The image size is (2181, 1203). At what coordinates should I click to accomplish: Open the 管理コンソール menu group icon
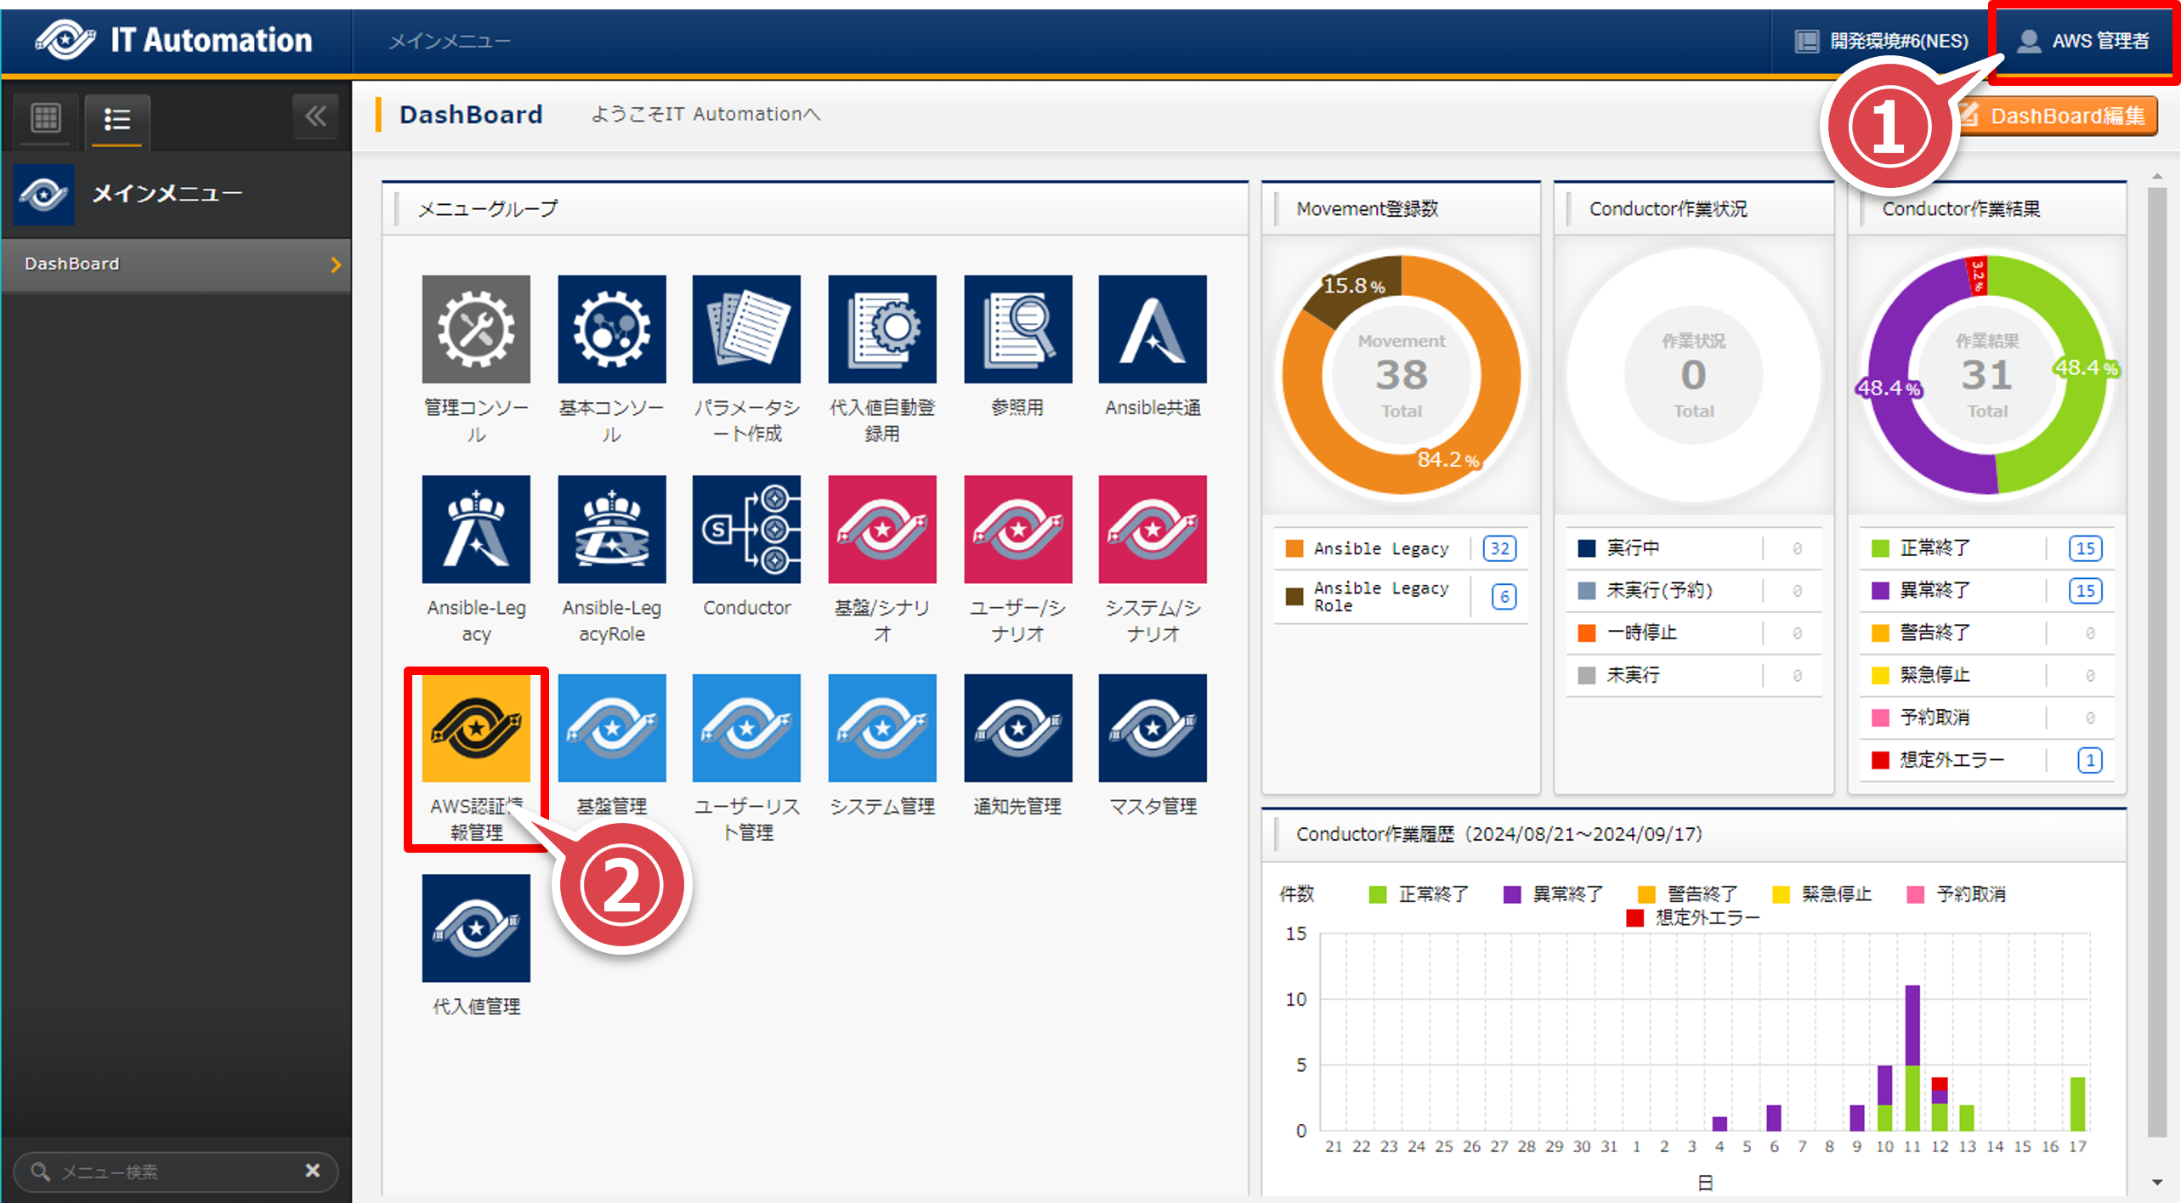[x=476, y=329]
